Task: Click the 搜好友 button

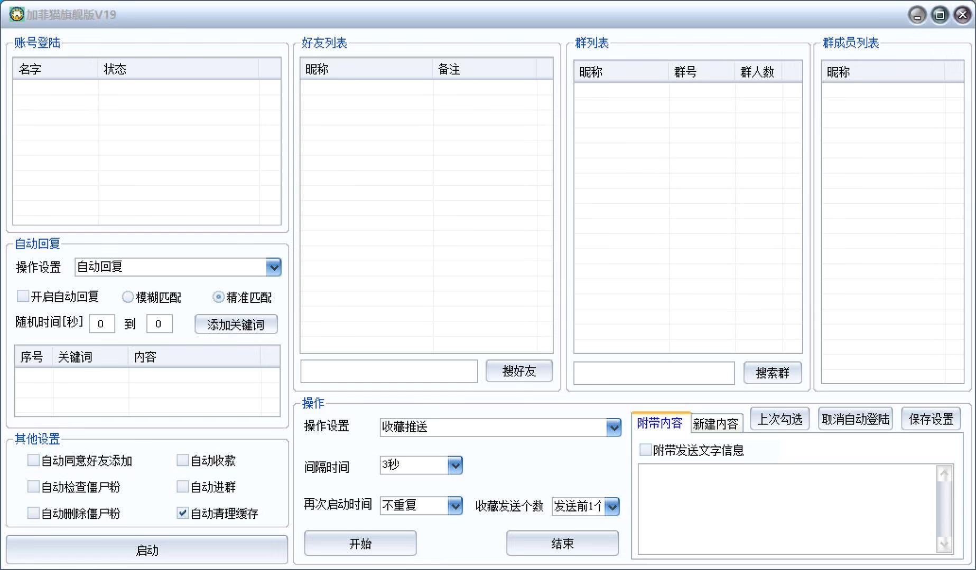Action: 519,371
